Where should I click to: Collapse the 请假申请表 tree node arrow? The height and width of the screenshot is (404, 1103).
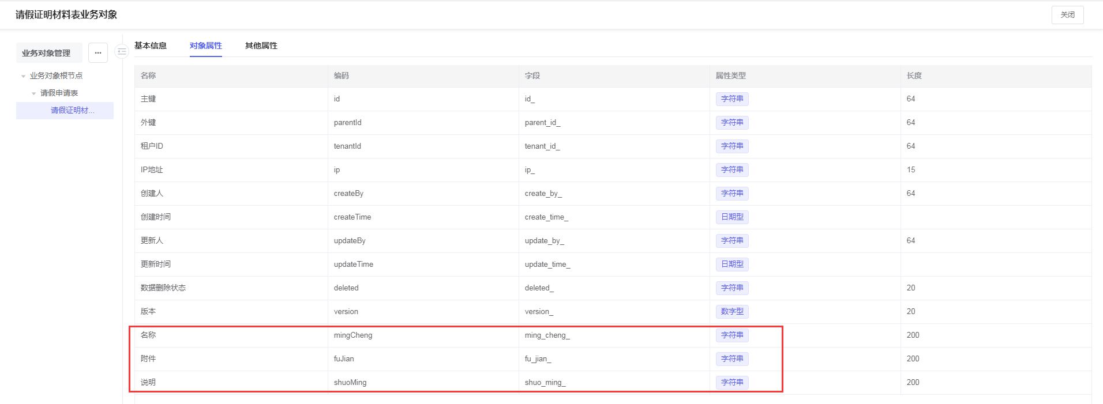[x=34, y=93]
